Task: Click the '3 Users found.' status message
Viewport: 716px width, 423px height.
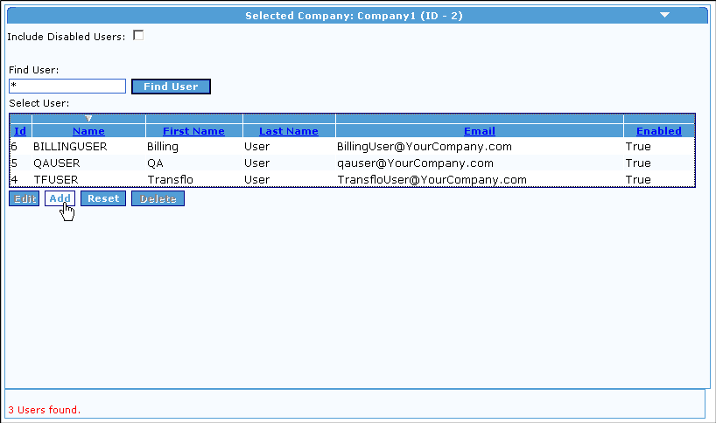Action: coord(45,410)
